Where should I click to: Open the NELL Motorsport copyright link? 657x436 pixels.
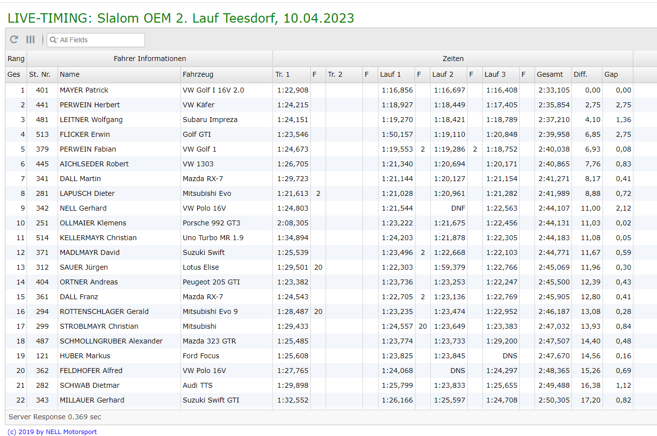pyautogui.click(x=52, y=432)
